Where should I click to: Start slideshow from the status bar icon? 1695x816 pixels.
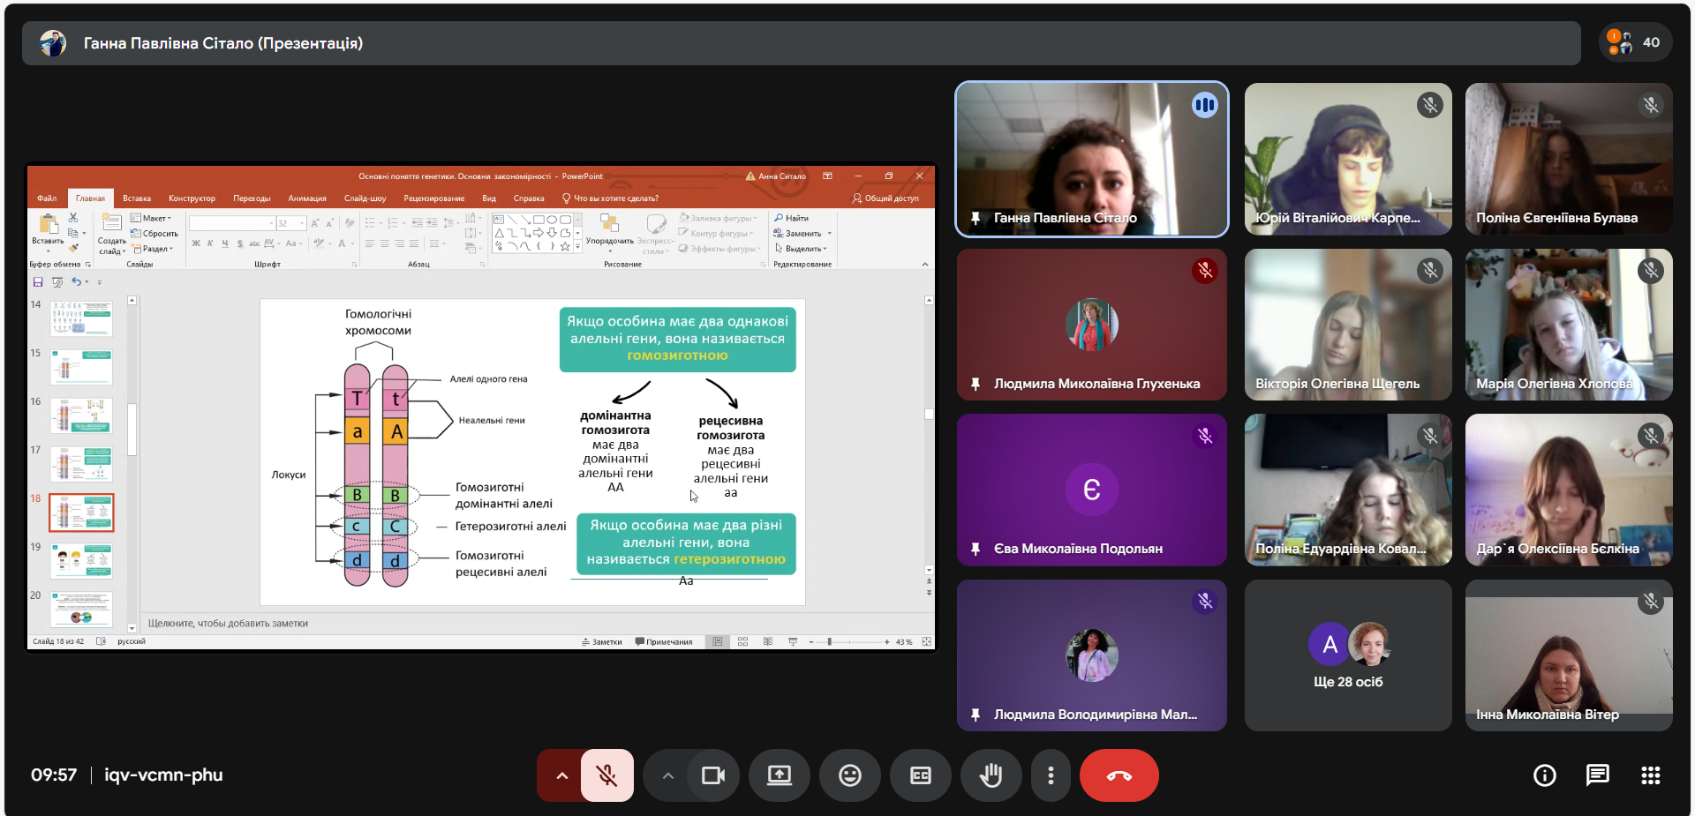point(793,641)
